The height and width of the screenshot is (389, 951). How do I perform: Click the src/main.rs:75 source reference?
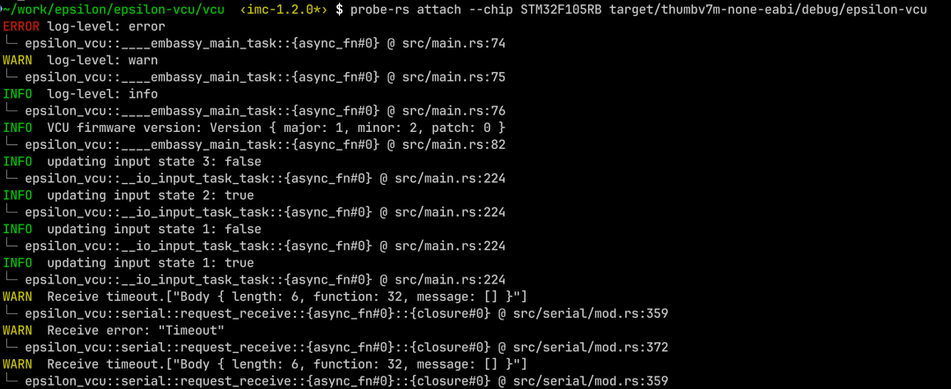pyautogui.click(x=453, y=77)
